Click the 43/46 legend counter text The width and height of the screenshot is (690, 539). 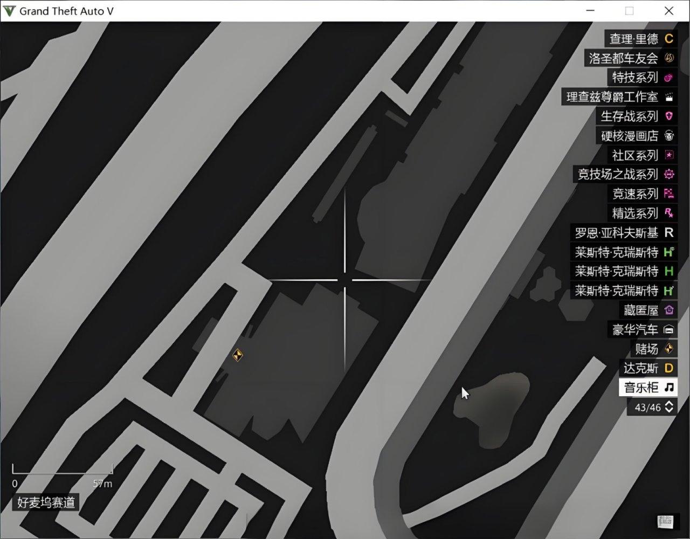click(648, 407)
